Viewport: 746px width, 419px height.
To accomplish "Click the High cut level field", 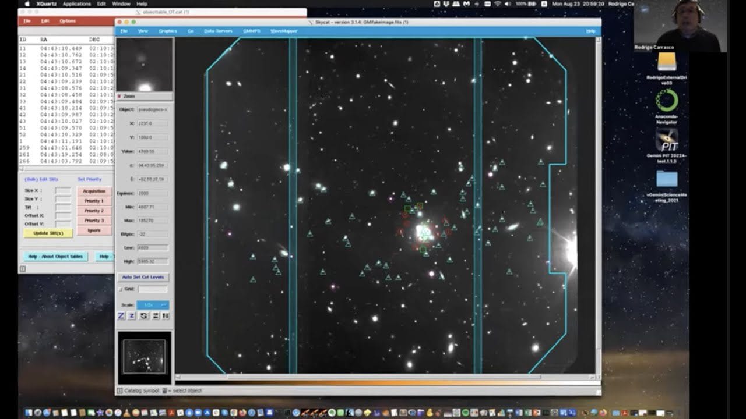I will (x=153, y=262).
